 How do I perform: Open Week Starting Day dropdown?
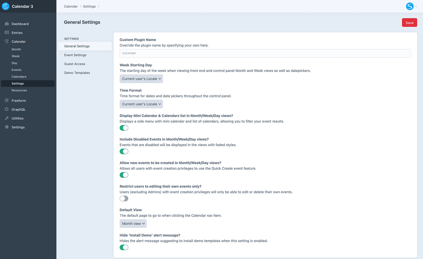pos(141,79)
